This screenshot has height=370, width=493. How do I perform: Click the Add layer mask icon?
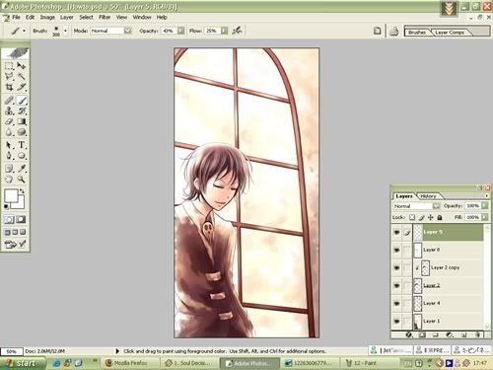coord(422,334)
